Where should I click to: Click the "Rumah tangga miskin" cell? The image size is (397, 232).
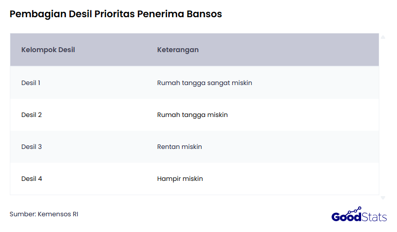[192, 115]
